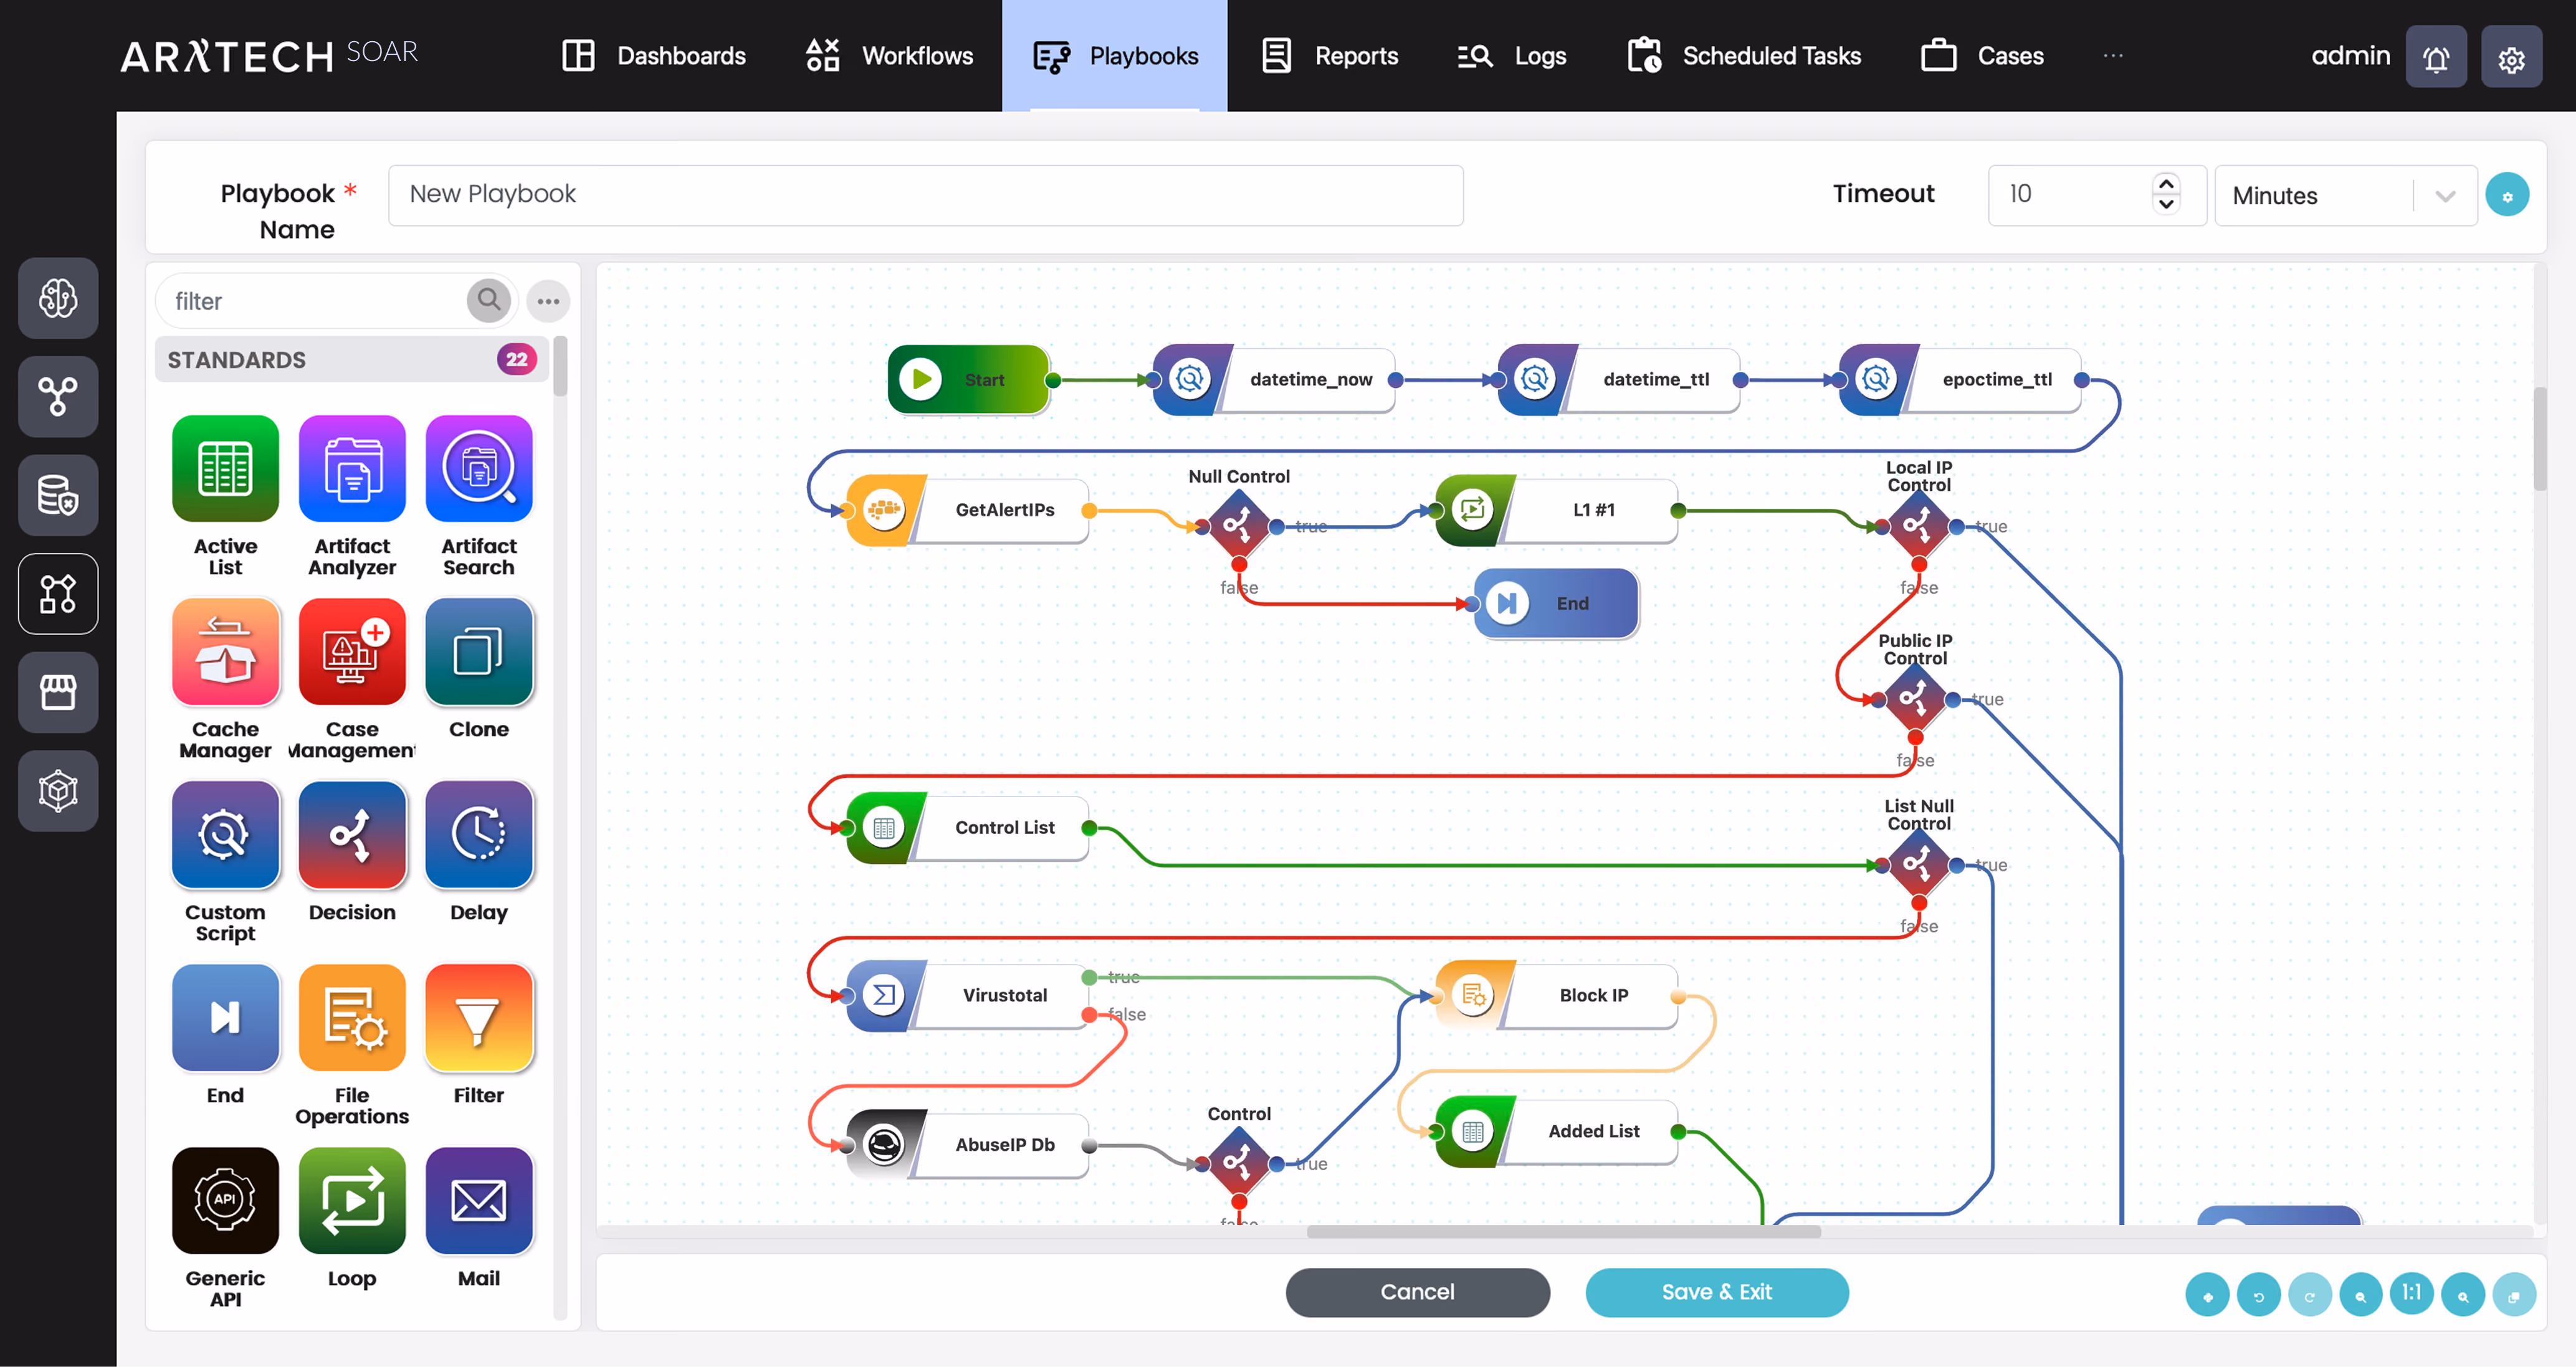Select the Decision component in palette
Screen dimensions: 2576x1367
click(352, 835)
